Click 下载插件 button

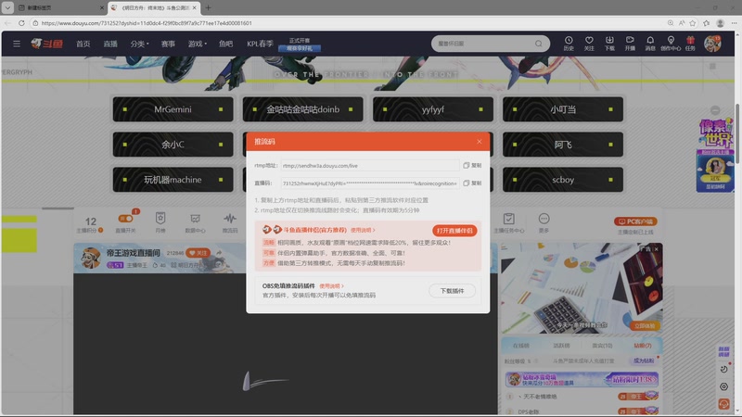coord(452,291)
